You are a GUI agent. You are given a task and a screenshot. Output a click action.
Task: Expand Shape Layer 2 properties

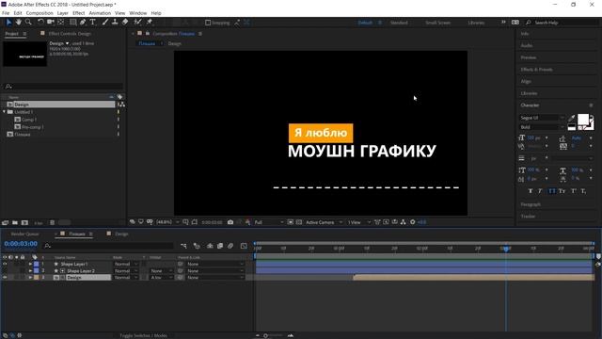tap(30, 270)
